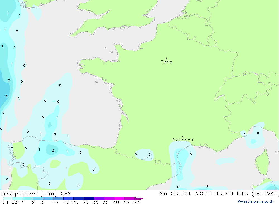Screen dimensions: 279x204
Task: Pick the 35–40 mm purple legend swatch
Action: click(x=109, y=198)
